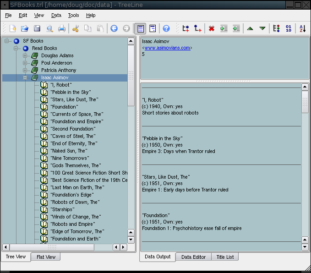Switch to the Data Editor tab
The image size is (311, 273).
pos(193,257)
